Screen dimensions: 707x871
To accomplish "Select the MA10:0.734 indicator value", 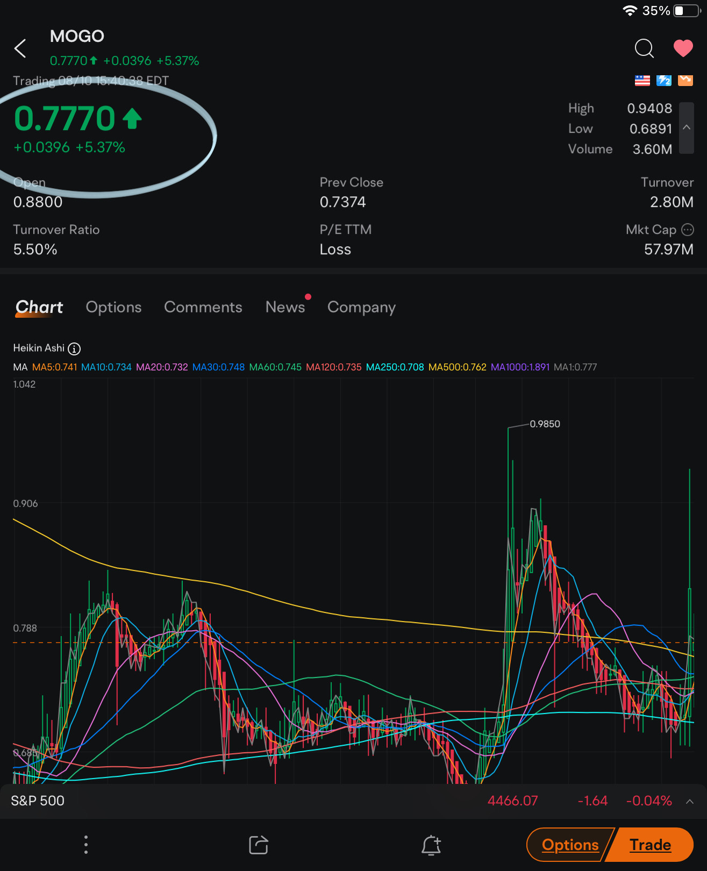I will coord(106,367).
